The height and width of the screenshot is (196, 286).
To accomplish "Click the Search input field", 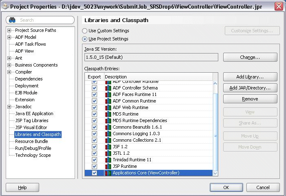I will (x=40, y=20).
